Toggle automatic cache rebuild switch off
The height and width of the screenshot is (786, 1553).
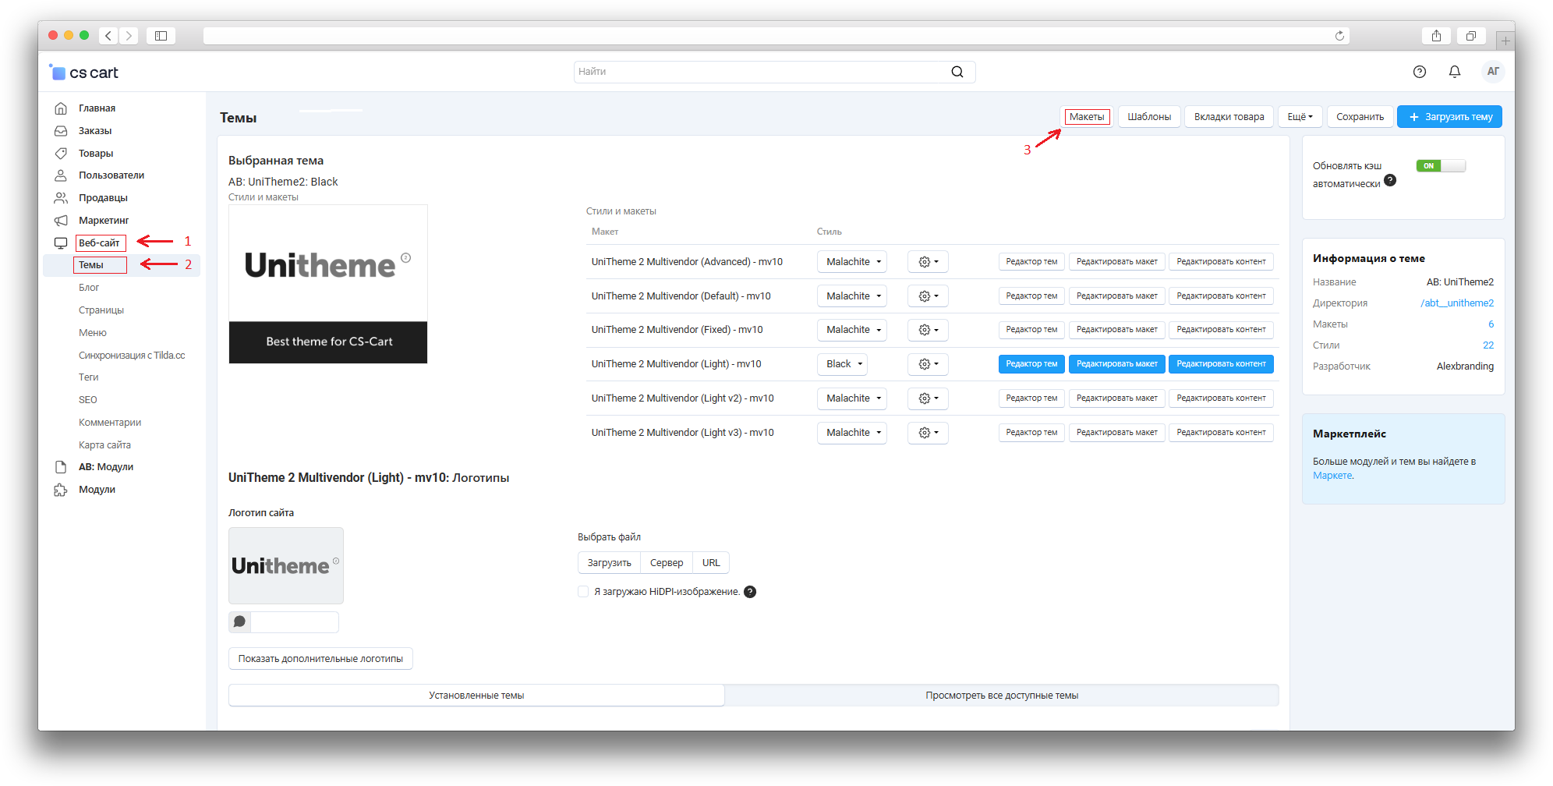[x=1440, y=166]
